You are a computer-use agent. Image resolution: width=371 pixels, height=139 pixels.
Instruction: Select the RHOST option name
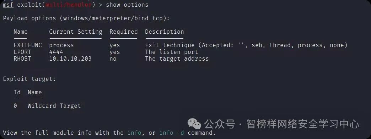click(22, 59)
